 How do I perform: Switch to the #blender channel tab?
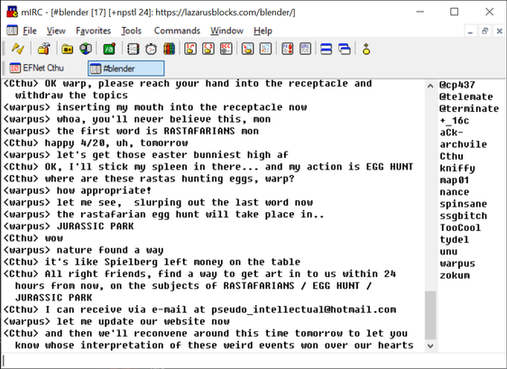tap(125, 69)
